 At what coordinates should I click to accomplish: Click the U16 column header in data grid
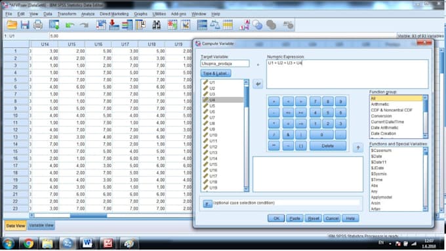pos(98,45)
